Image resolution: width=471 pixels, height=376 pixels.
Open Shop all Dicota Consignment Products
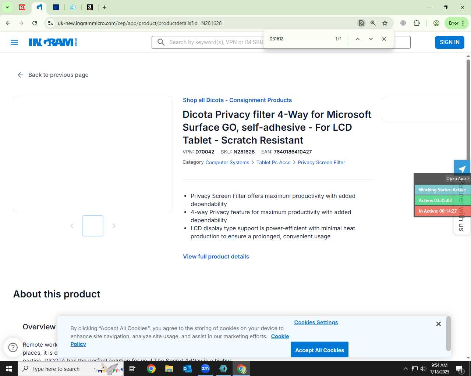coord(237,100)
